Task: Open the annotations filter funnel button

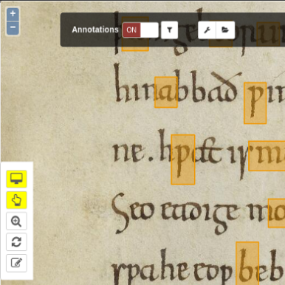Action: point(169,30)
